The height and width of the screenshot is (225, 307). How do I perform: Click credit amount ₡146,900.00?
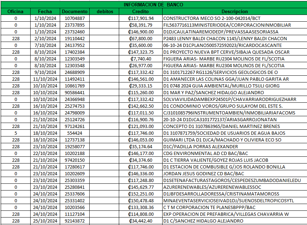pos(141,32)
